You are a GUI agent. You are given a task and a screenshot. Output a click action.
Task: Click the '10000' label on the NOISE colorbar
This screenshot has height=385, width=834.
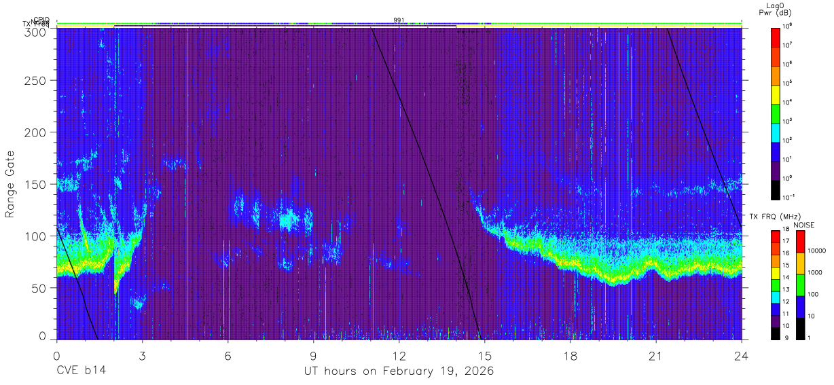pos(816,251)
